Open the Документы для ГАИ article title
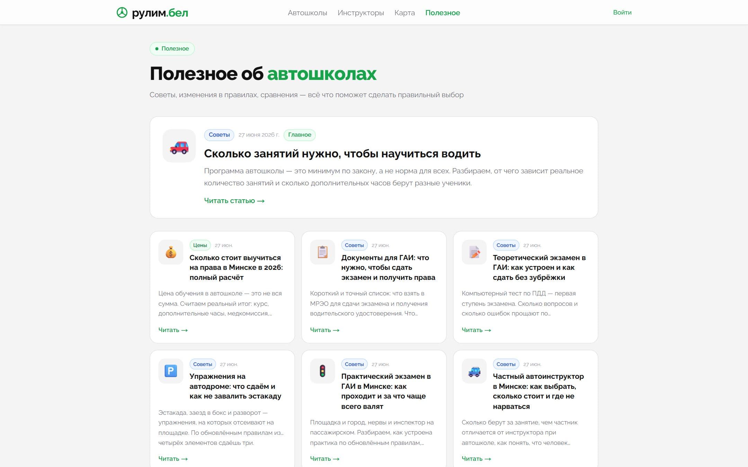The height and width of the screenshot is (467, 748). coord(388,267)
